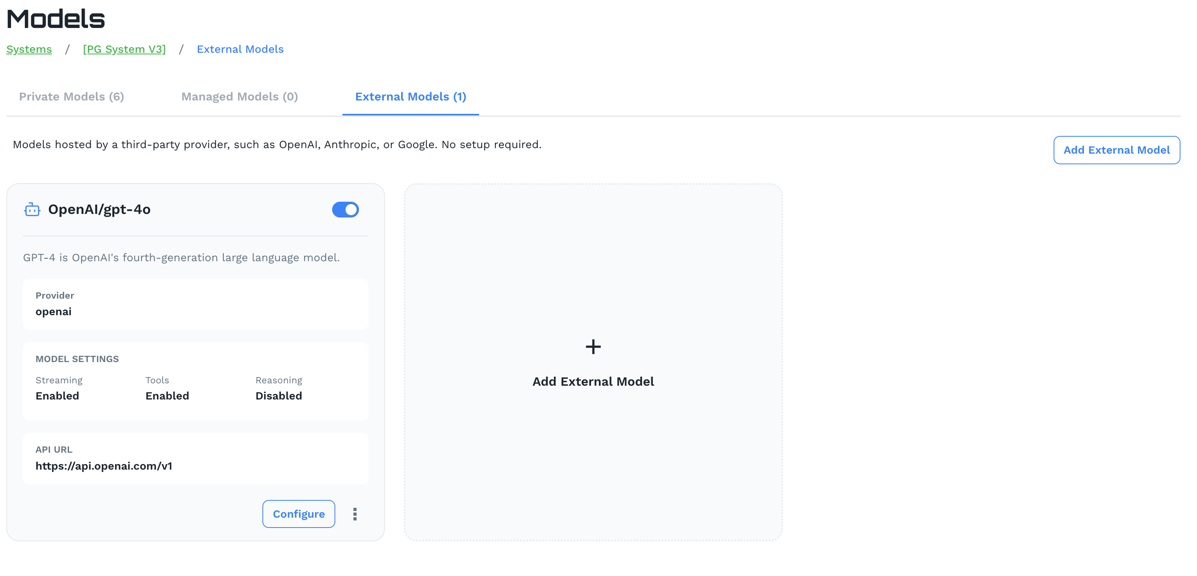Open the Systems breadcrumb link
Image resolution: width=1197 pixels, height=576 pixels.
29,49
